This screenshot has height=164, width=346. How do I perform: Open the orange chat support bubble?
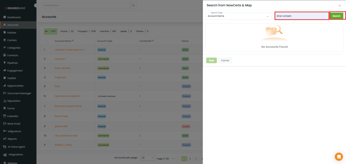tap(339, 157)
